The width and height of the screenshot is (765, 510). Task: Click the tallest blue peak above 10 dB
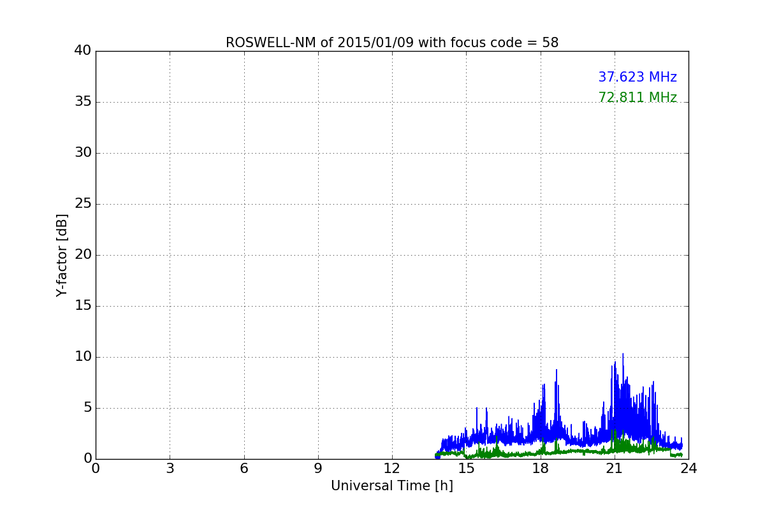[x=623, y=356]
